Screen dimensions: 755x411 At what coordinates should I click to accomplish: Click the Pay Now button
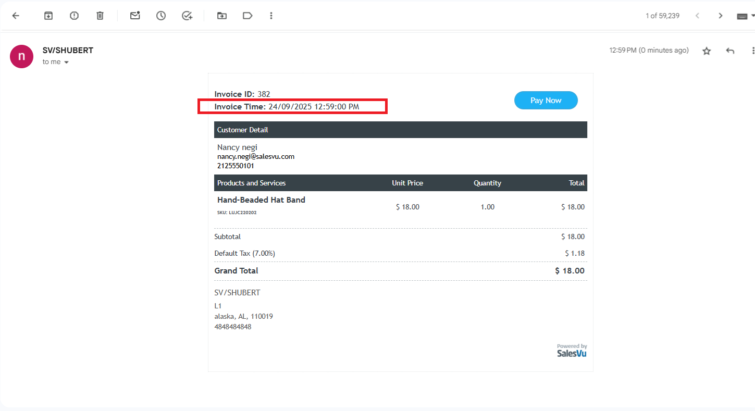(546, 101)
